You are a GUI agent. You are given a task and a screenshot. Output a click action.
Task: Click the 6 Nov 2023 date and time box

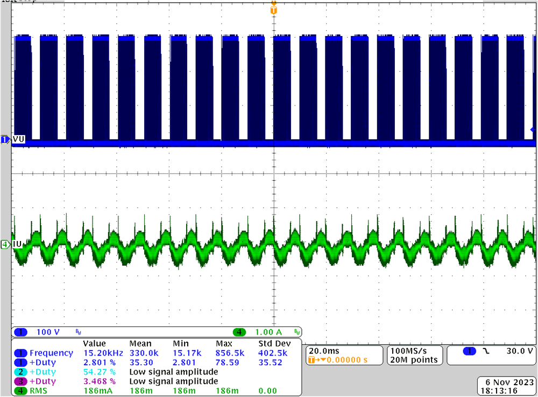505,385
